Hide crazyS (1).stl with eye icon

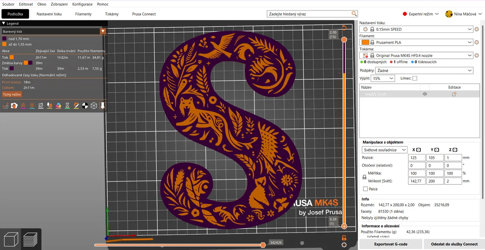click(425, 94)
